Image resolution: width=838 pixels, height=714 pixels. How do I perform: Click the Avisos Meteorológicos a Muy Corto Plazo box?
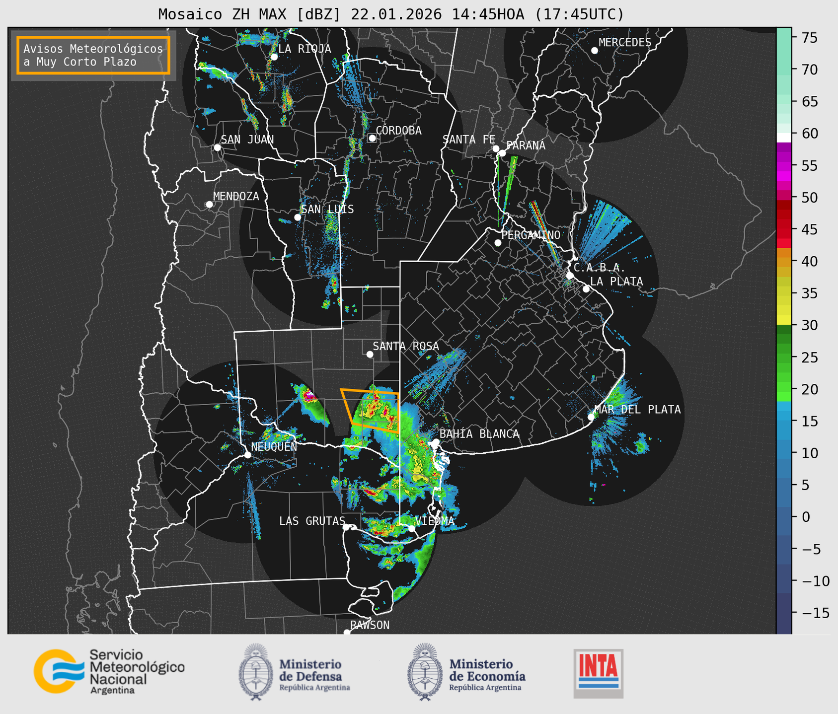(93, 55)
